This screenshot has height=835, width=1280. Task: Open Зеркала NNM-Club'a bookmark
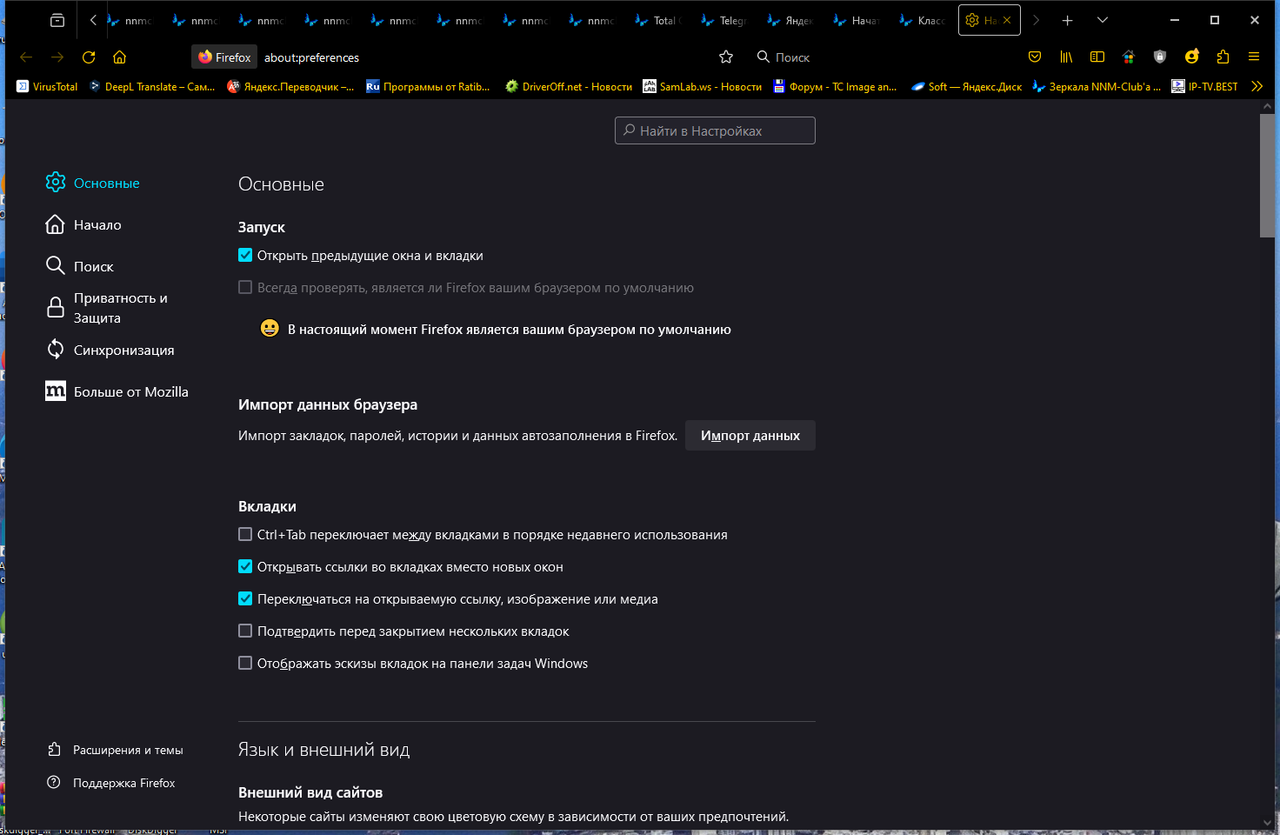(x=1097, y=87)
